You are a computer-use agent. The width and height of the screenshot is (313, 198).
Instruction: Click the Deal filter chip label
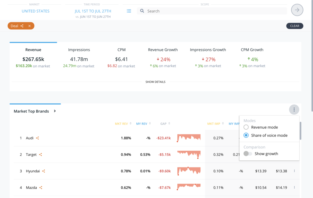(x=14, y=26)
